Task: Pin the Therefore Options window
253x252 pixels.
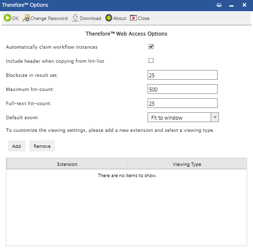Action: coord(219,5)
